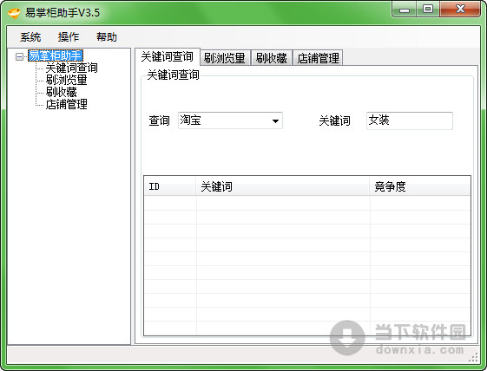Viewport: 487px width, 371px height.
Task: Select 刷收藏 in the tree
Action: point(61,92)
